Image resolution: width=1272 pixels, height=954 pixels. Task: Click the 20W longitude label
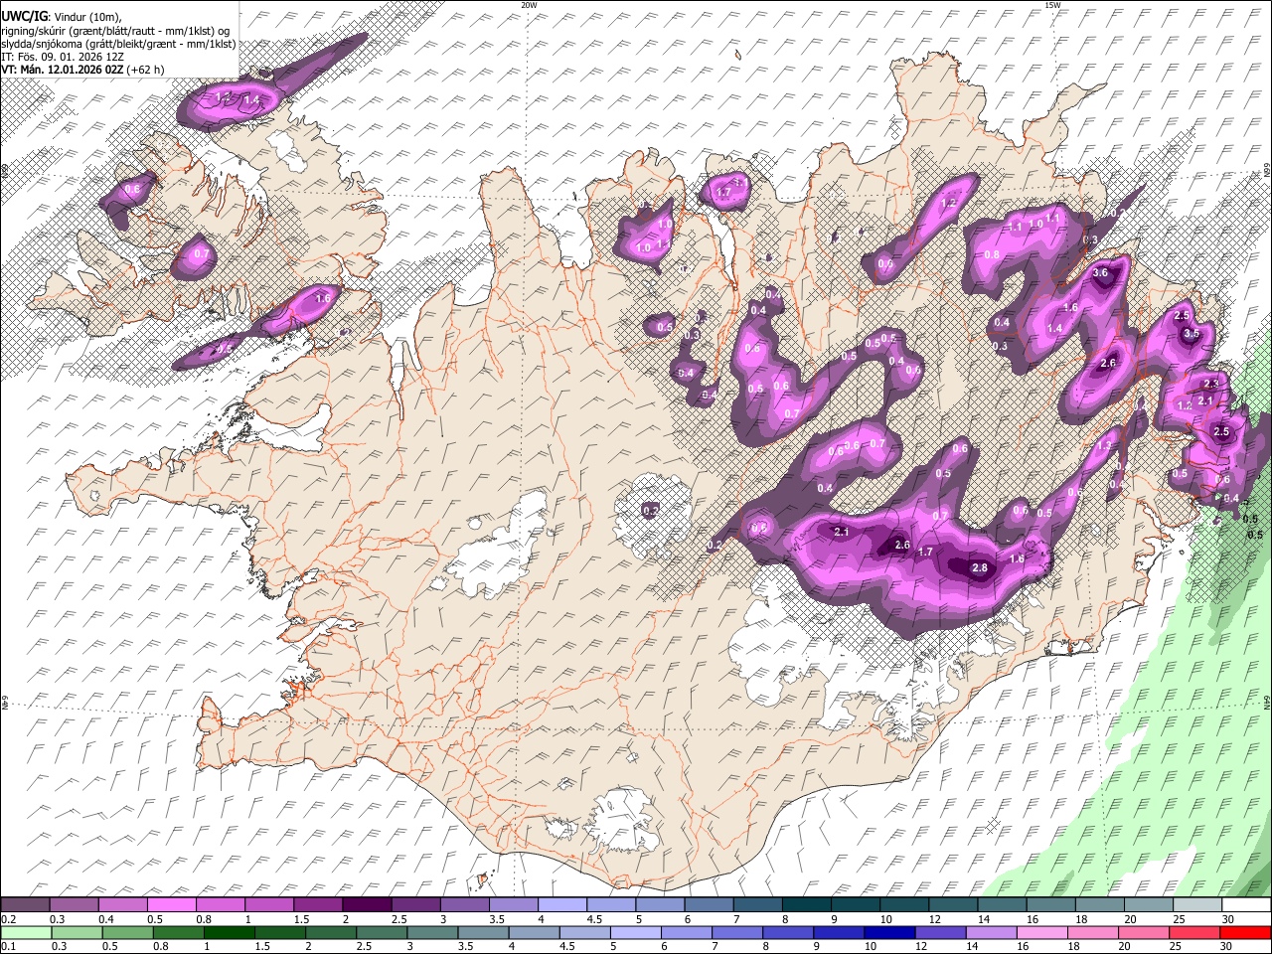tap(529, 5)
